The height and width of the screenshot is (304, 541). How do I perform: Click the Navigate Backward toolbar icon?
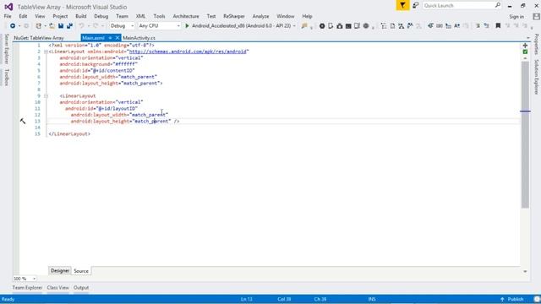13,26
